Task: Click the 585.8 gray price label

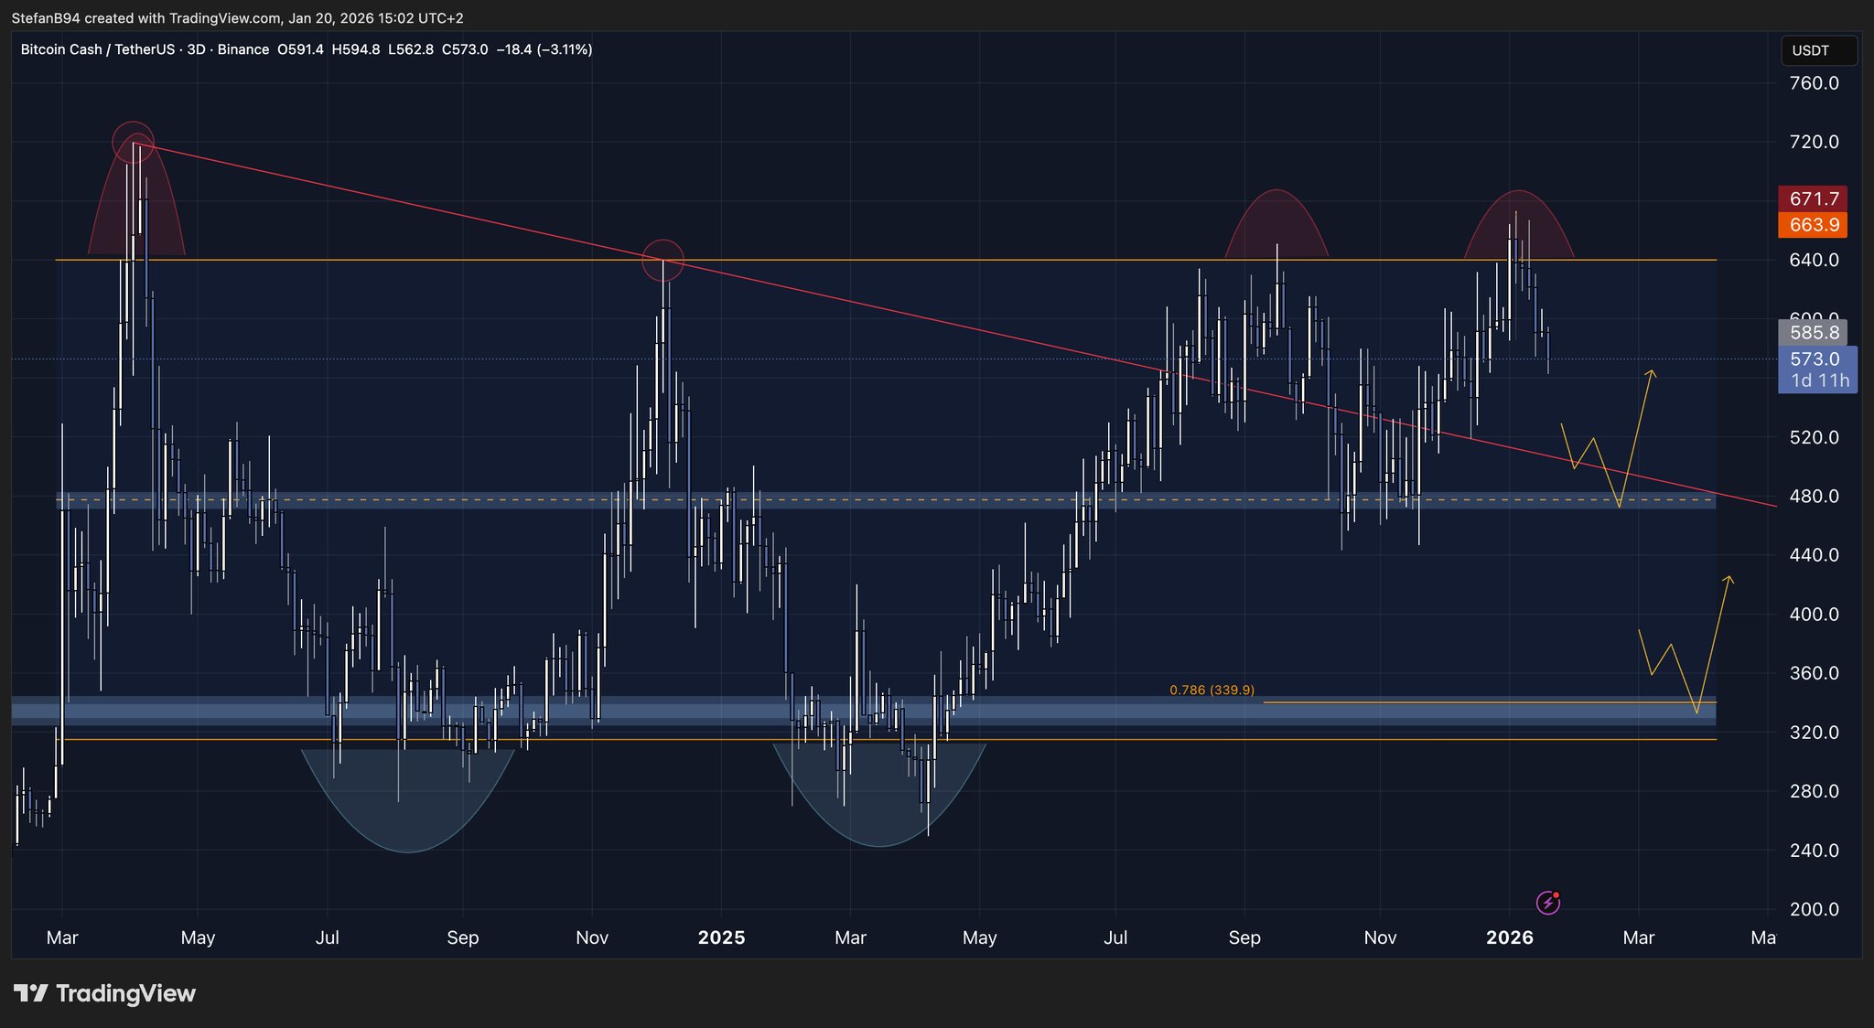Action: click(x=1814, y=333)
